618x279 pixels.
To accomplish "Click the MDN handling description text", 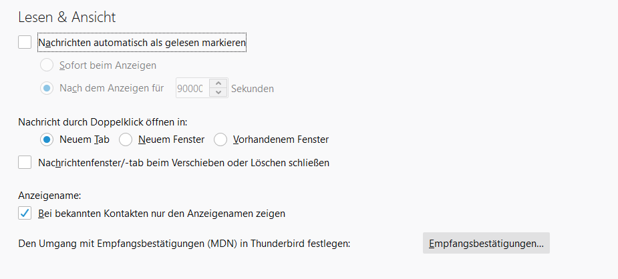I will (184, 244).
